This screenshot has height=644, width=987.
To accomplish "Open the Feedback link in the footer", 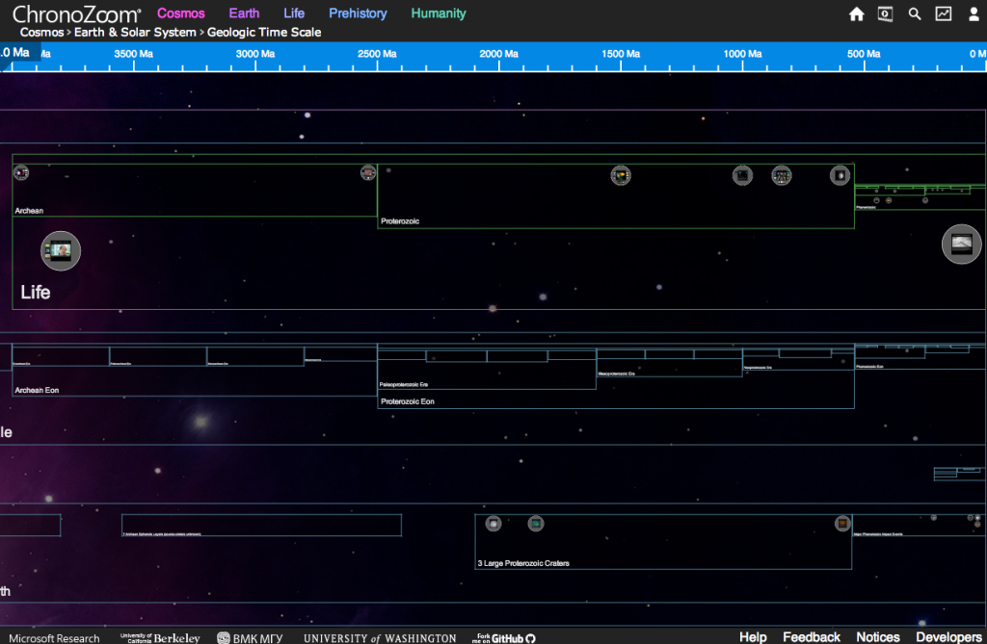I will 812,637.
